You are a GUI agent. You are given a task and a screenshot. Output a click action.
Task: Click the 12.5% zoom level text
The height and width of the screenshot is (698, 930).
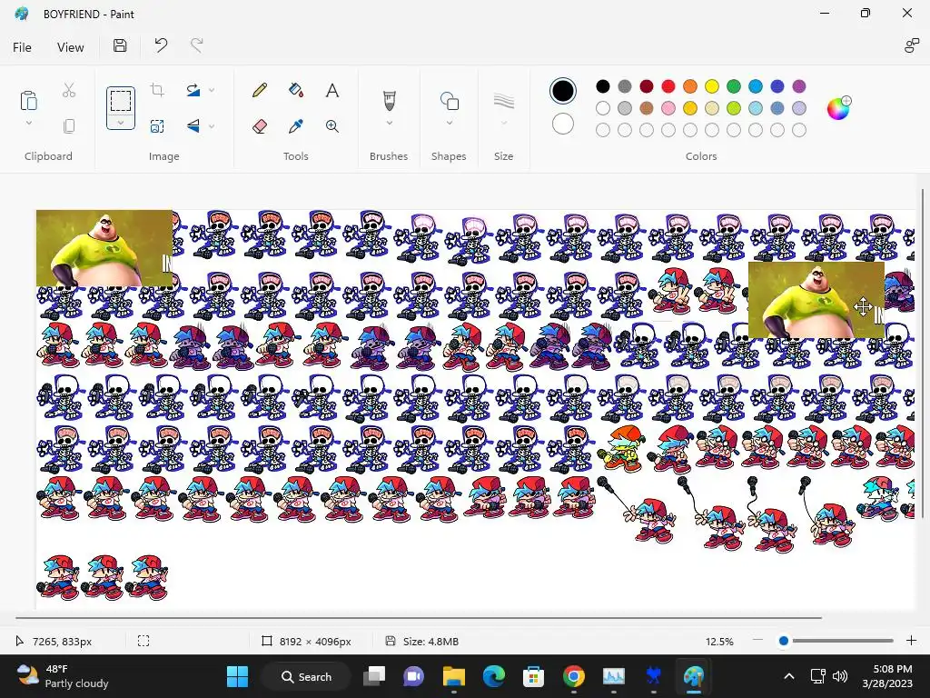pyautogui.click(x=719, y=642)
